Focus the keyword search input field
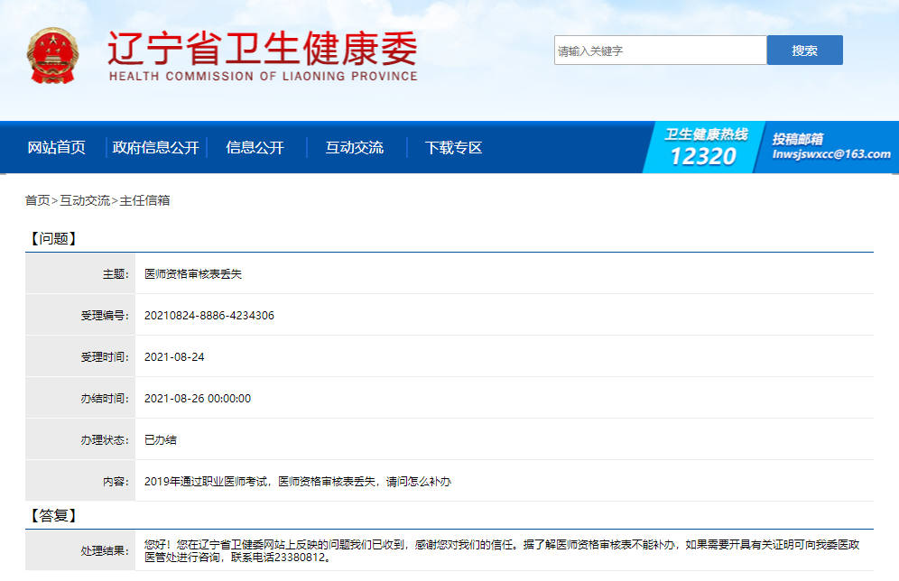Image resolution: width=899 pixels, height=581 pixels. pyautogui.click(x=660, y=51)
